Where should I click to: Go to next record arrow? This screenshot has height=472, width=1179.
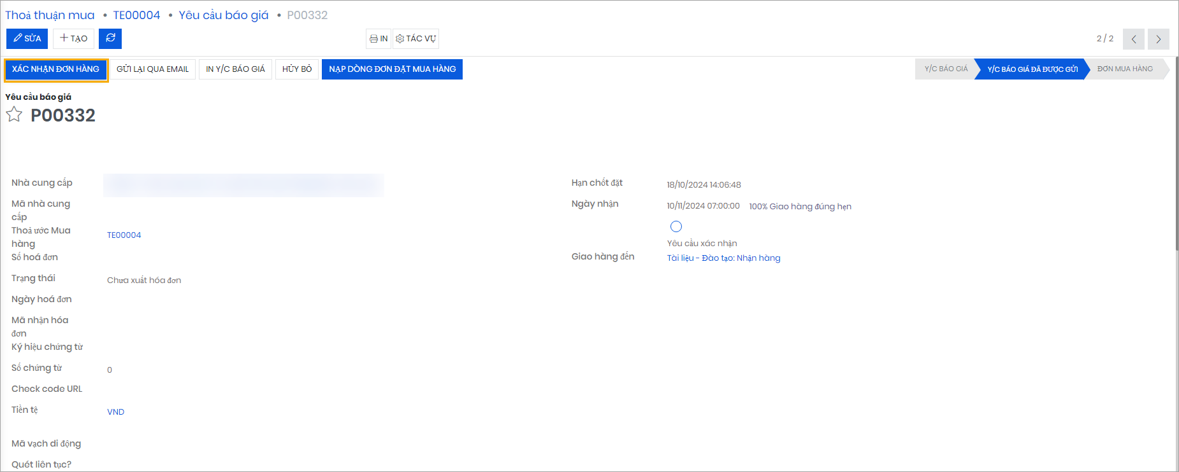(x=1159, y=39)
